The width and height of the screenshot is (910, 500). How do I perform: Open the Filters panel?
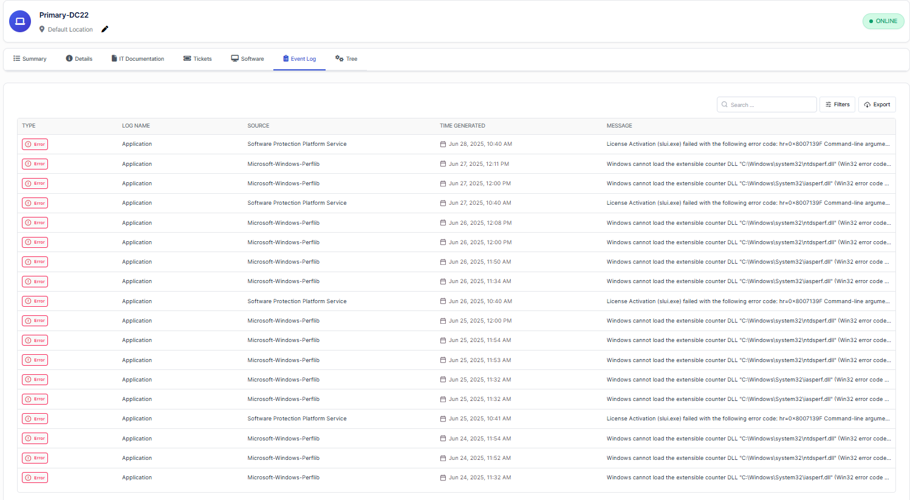click(x=837, y=104)
